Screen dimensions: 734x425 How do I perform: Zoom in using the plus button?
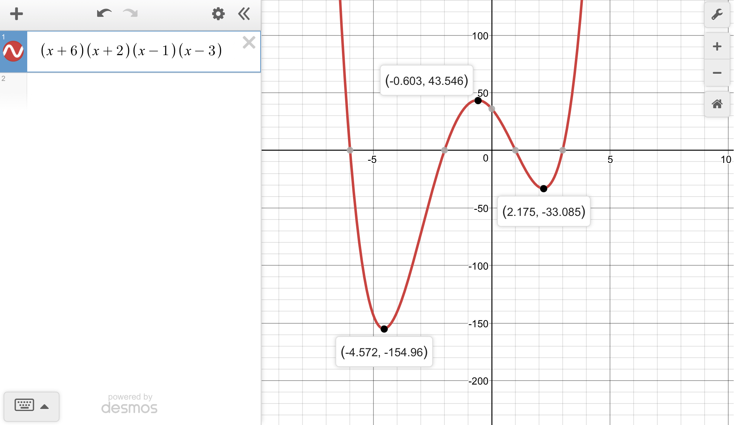point(717,46)
